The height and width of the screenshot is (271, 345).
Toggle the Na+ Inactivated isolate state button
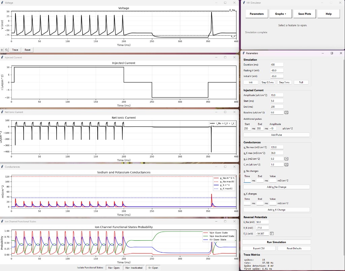(x=133, y=268)
